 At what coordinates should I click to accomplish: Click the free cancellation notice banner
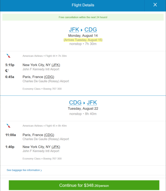[x=83, y=17]
